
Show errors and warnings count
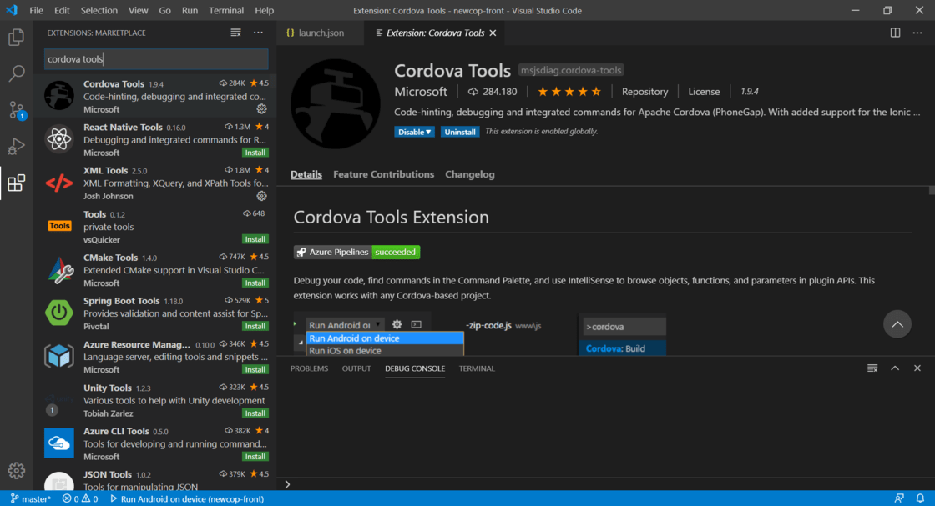[x=80, y=498]
